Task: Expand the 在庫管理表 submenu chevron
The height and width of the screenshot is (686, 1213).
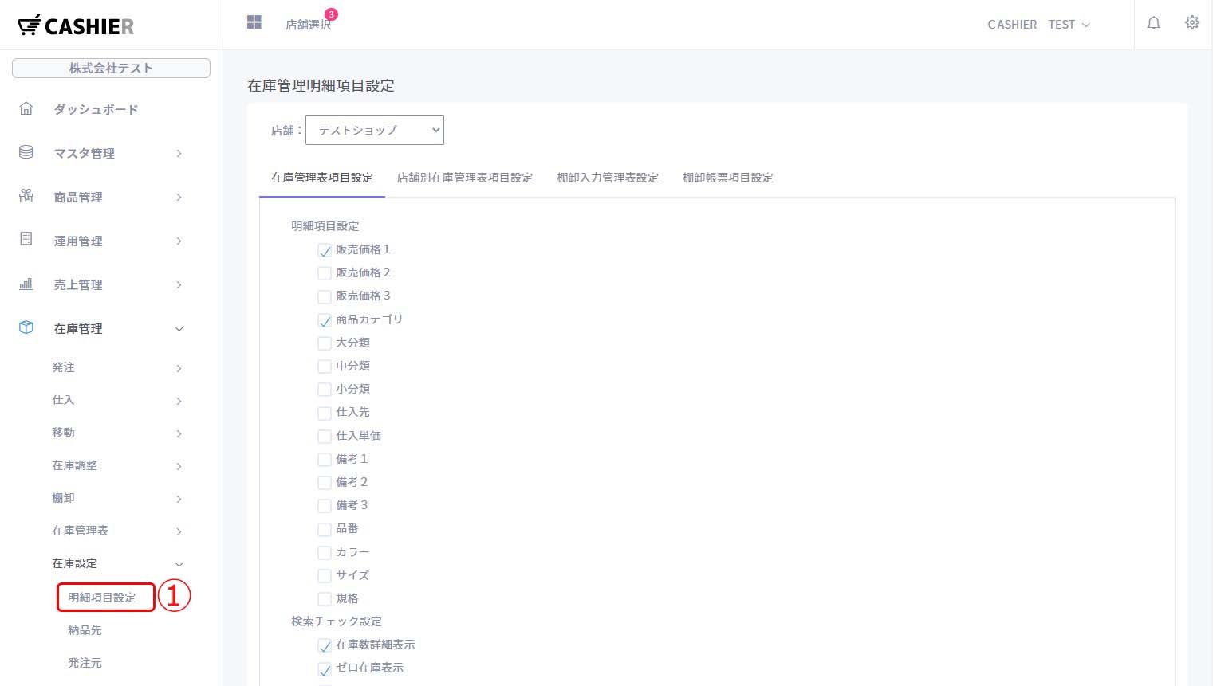Action: pyautogui.click(x=179, y=531)
